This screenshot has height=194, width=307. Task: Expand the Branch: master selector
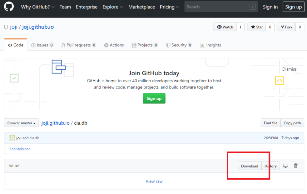pyautogui.click(x=21, y=123)
